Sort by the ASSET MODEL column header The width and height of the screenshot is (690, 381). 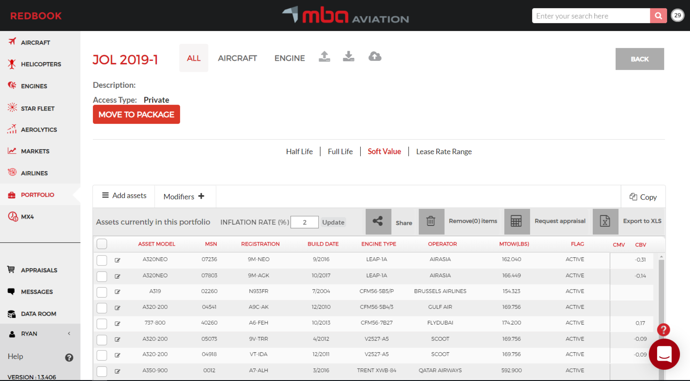tap(157, 244)
